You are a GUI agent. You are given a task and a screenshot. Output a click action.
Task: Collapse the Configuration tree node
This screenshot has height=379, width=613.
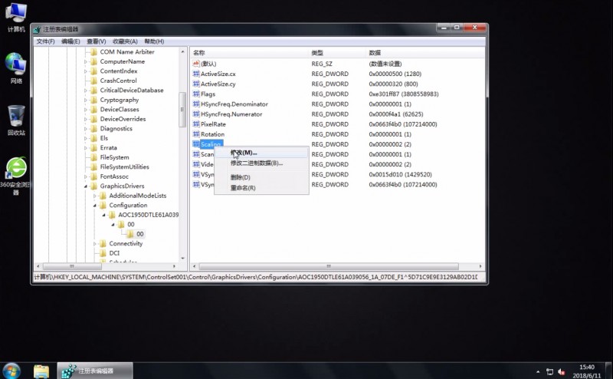click(x=94, y=206)
